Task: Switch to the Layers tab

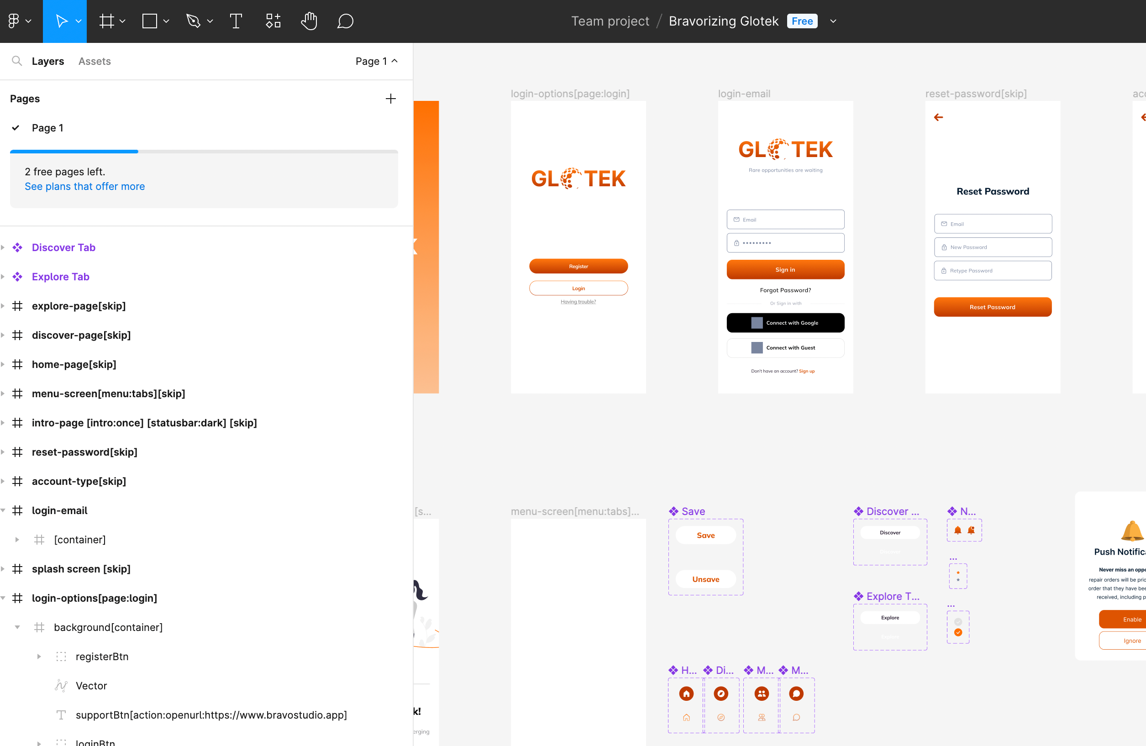Action: [x=47, y=61]
